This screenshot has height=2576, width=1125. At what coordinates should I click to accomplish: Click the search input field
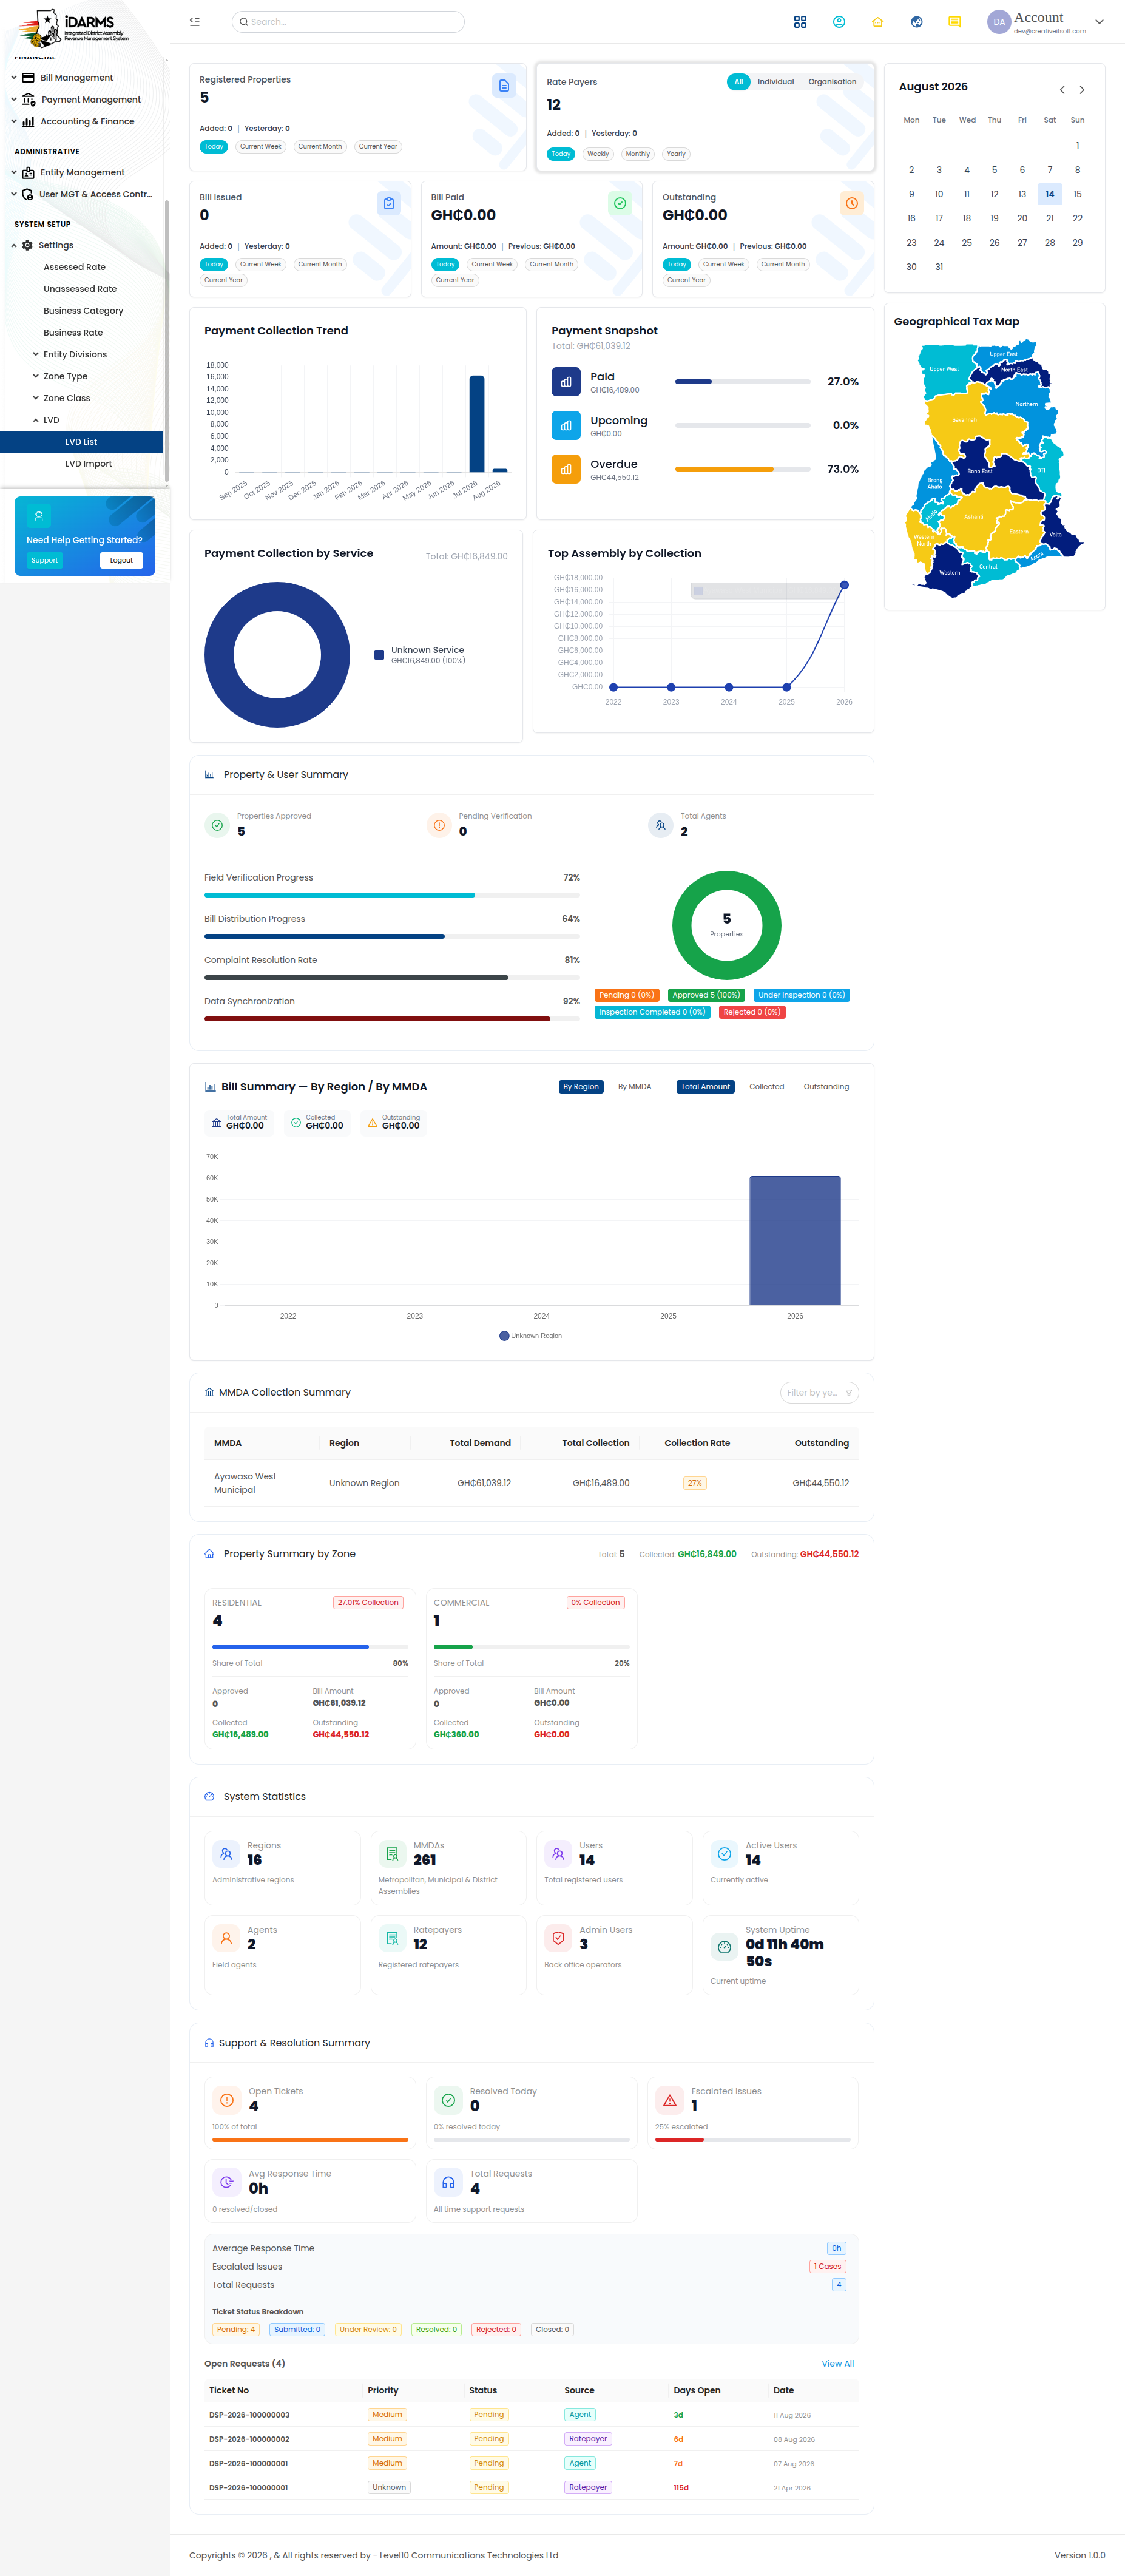point(348,22)
